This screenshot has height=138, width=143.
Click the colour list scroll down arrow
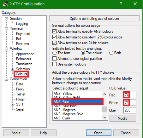[104, 118]
